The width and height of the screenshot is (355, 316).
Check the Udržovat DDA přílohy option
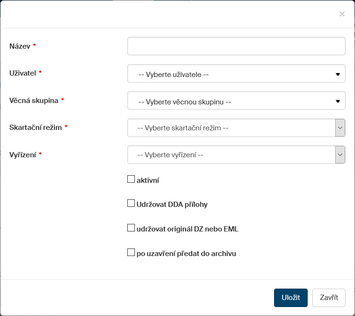[x=131, y=204]
